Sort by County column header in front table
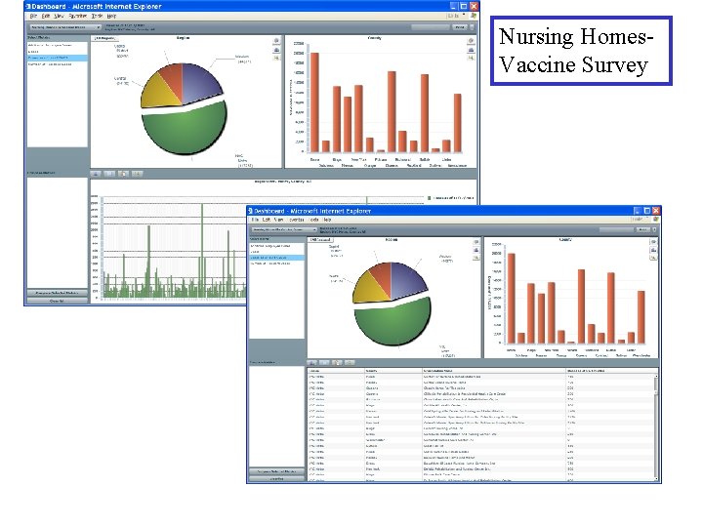Image resolution: width=703 pixels, height=527 pixels. [393, 371]
